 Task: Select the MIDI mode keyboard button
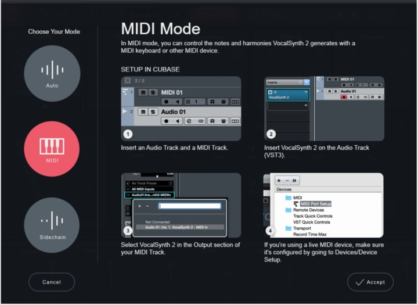(x=52, y=149)
